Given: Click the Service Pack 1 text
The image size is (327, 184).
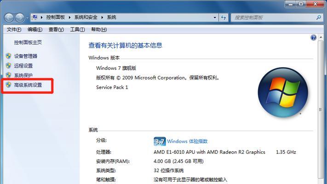Looking at the screenshot, I should pyautogui.click(x=112, y=87).
